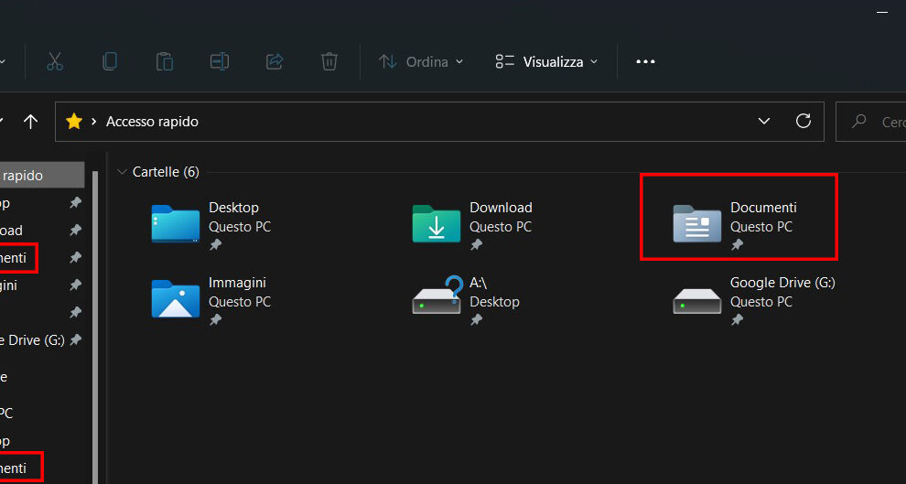Click the pin under A:\ drive
The width and height of the screenshot is (906, 484).
(x=476, y=319)
